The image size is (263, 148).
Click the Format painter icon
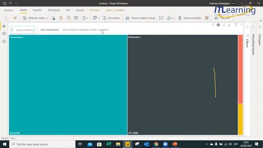(15, 18)
